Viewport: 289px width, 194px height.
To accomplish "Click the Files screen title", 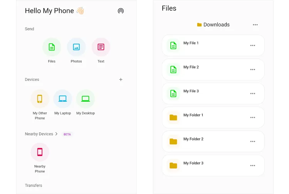I will tap(169, 8).
